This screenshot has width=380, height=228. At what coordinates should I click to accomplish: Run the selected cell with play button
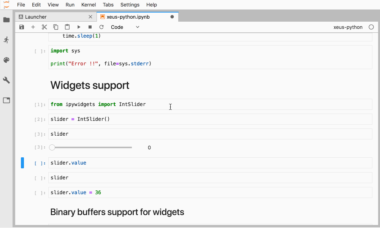click(79, 27)
